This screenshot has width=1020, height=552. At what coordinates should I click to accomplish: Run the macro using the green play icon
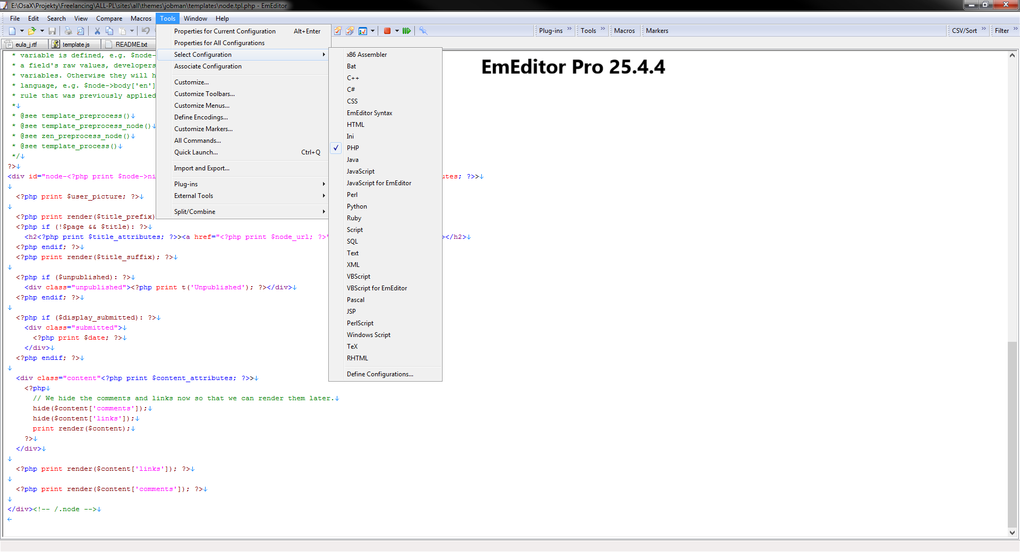(406, 30)
